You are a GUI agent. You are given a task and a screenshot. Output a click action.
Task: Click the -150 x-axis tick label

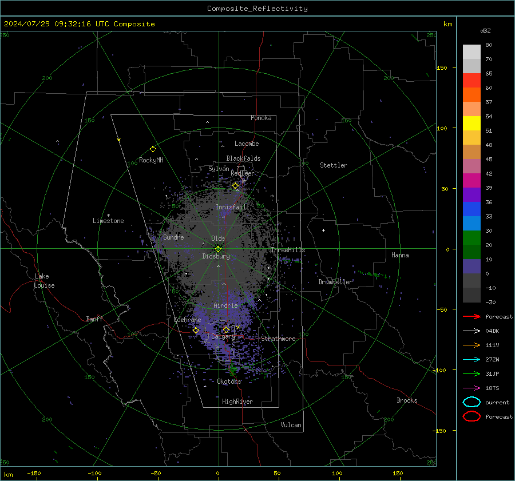[34, 474]
